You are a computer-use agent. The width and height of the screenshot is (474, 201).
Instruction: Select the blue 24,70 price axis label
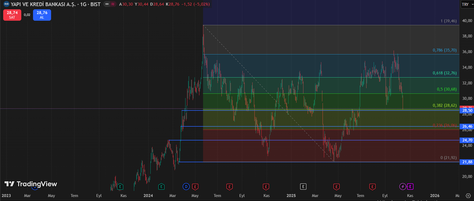tap(466, 140)
